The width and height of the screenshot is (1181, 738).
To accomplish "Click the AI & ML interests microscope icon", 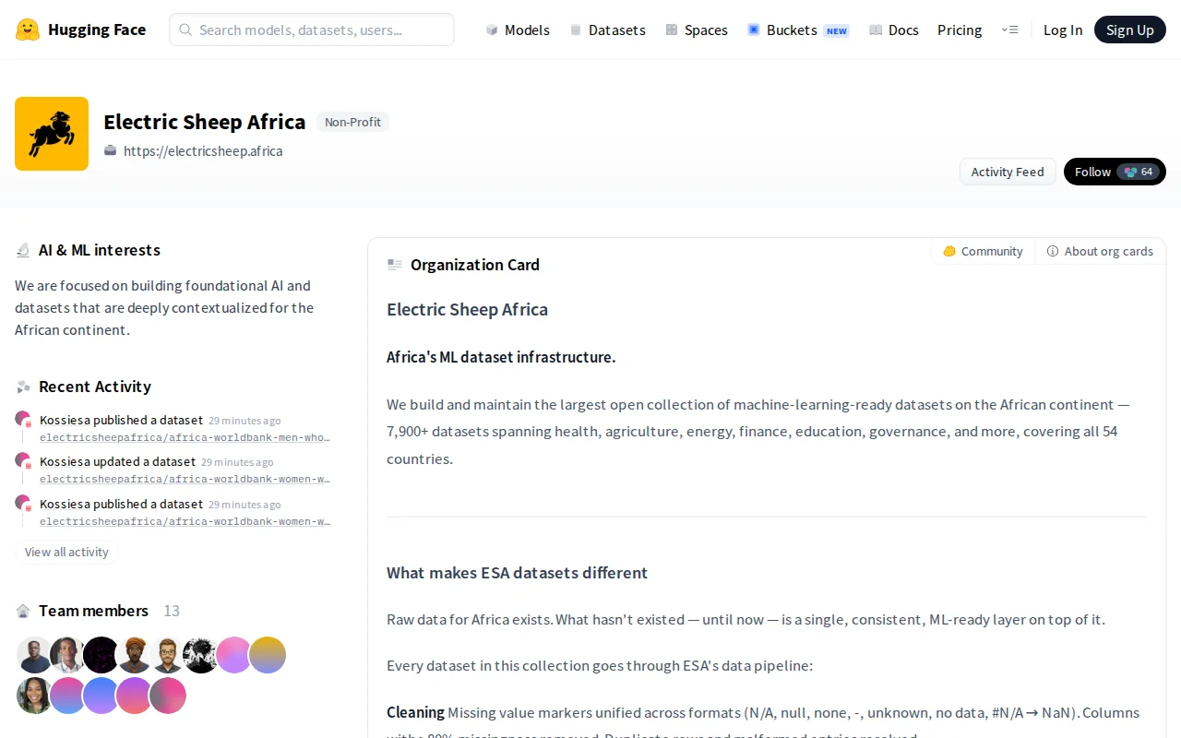I will pyautogui.click(x=23, y=250).
